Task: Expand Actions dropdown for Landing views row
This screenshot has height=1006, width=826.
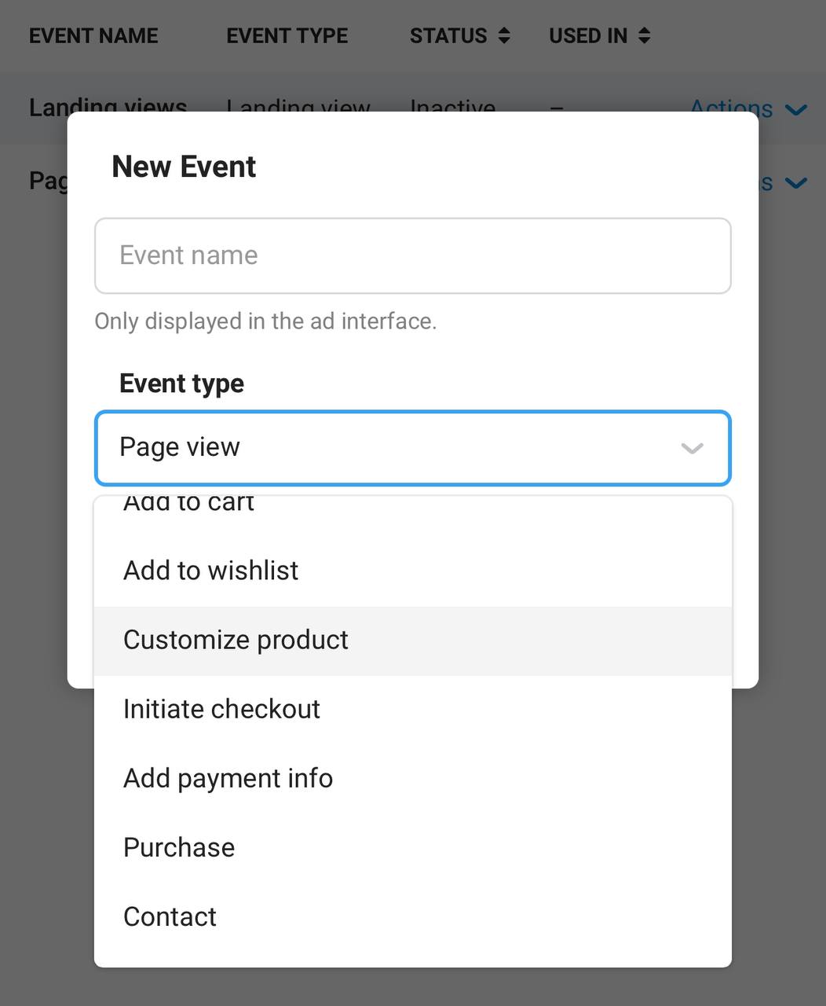Action: click(748, 108)
